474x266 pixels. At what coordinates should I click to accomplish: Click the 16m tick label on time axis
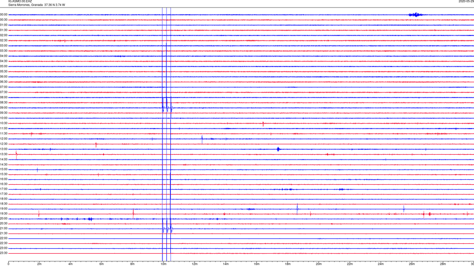257,264
